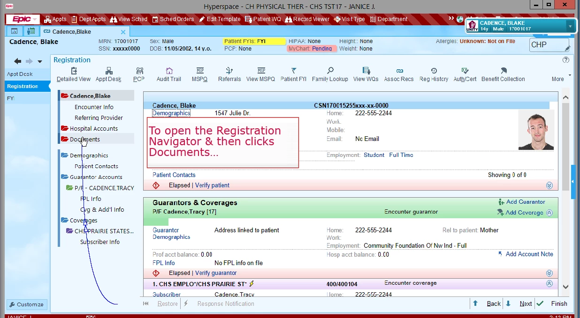Click the Customize button
This screenshot has width=580, height=318.
27,304
